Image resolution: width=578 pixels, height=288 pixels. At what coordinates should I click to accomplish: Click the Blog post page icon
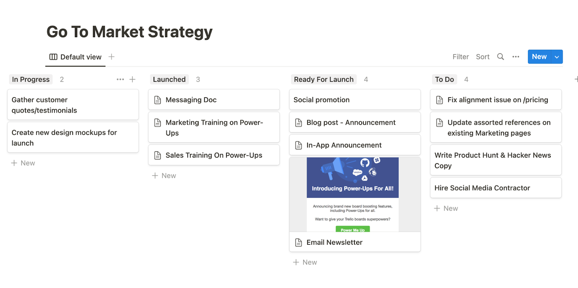(298, 123)
